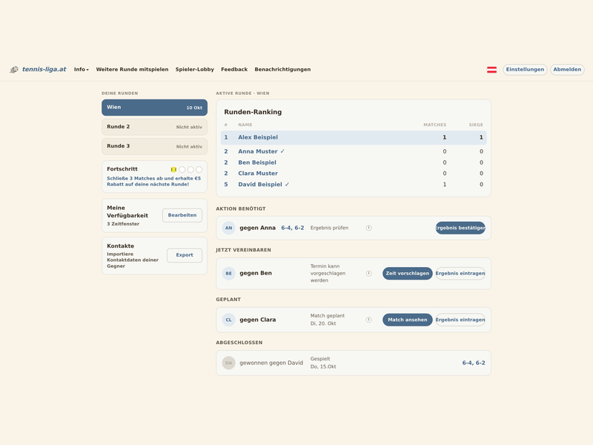Open Weitere Runde mitspielen
The image size is (593, 445).
point(132,70)
